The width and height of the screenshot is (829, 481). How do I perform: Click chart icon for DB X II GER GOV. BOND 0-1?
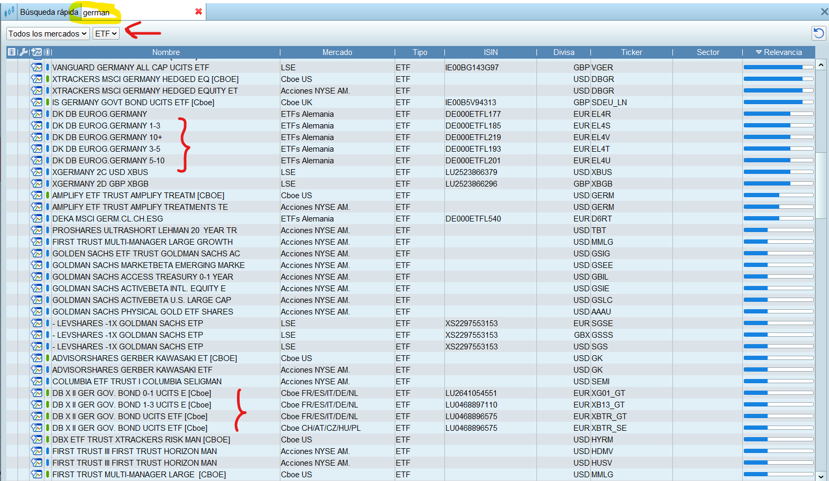click(37, 393)
